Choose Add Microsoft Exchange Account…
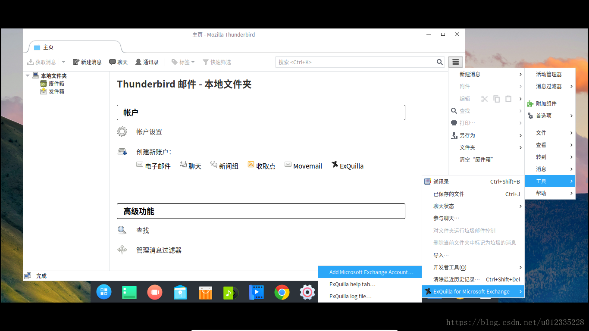This screenshot has width=589, height=331. 370,272
